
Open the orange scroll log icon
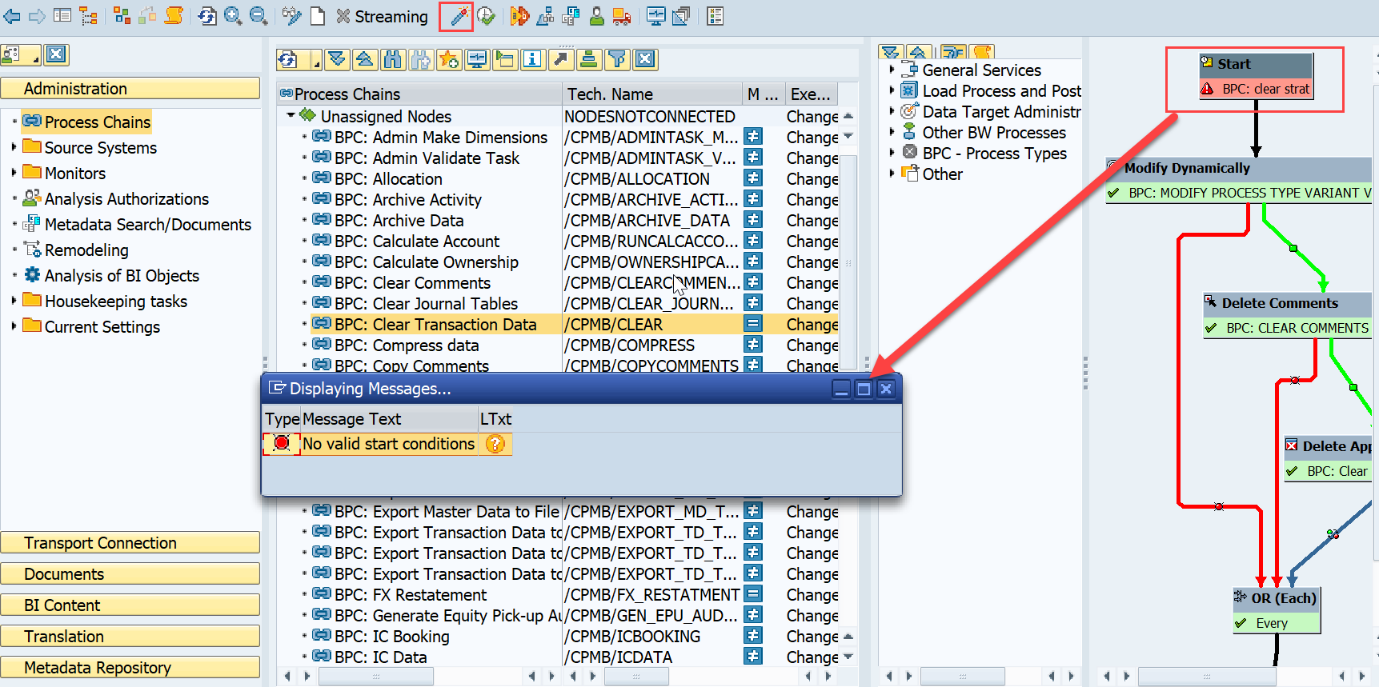click(x=174, y=15)
